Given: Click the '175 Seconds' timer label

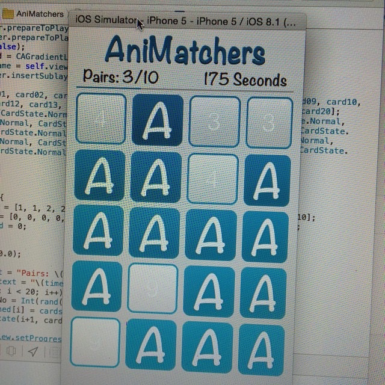Looking at the screenshot, I should tap(245, 79).
